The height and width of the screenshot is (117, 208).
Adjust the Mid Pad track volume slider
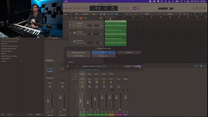point(93,34)
